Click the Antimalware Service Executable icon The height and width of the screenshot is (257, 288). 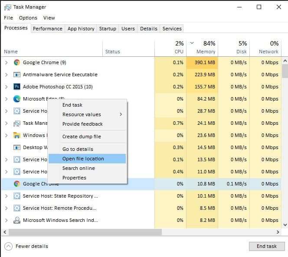17,75
